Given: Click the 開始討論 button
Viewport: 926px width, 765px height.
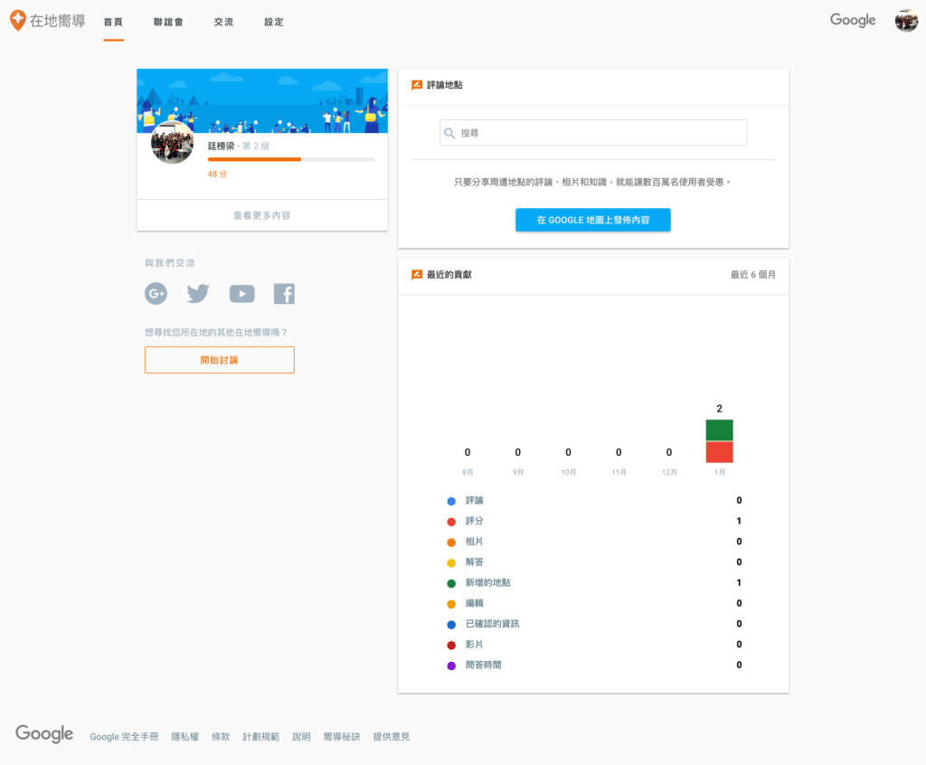Looking at the screenshot, I should click(x=220, y=360).
